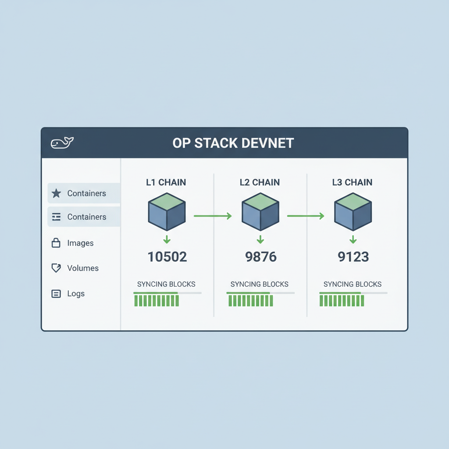Screen dimensions: 449x449
Task: Select the star icon beside Containers
Action: pos(57,193)
